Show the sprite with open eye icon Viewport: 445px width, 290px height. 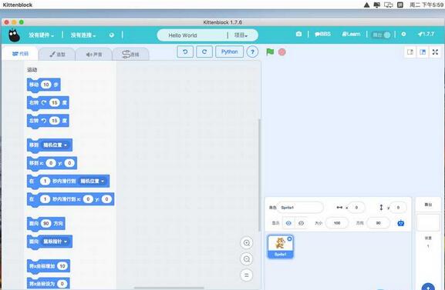pyautogui.click(x=288, y=223)
